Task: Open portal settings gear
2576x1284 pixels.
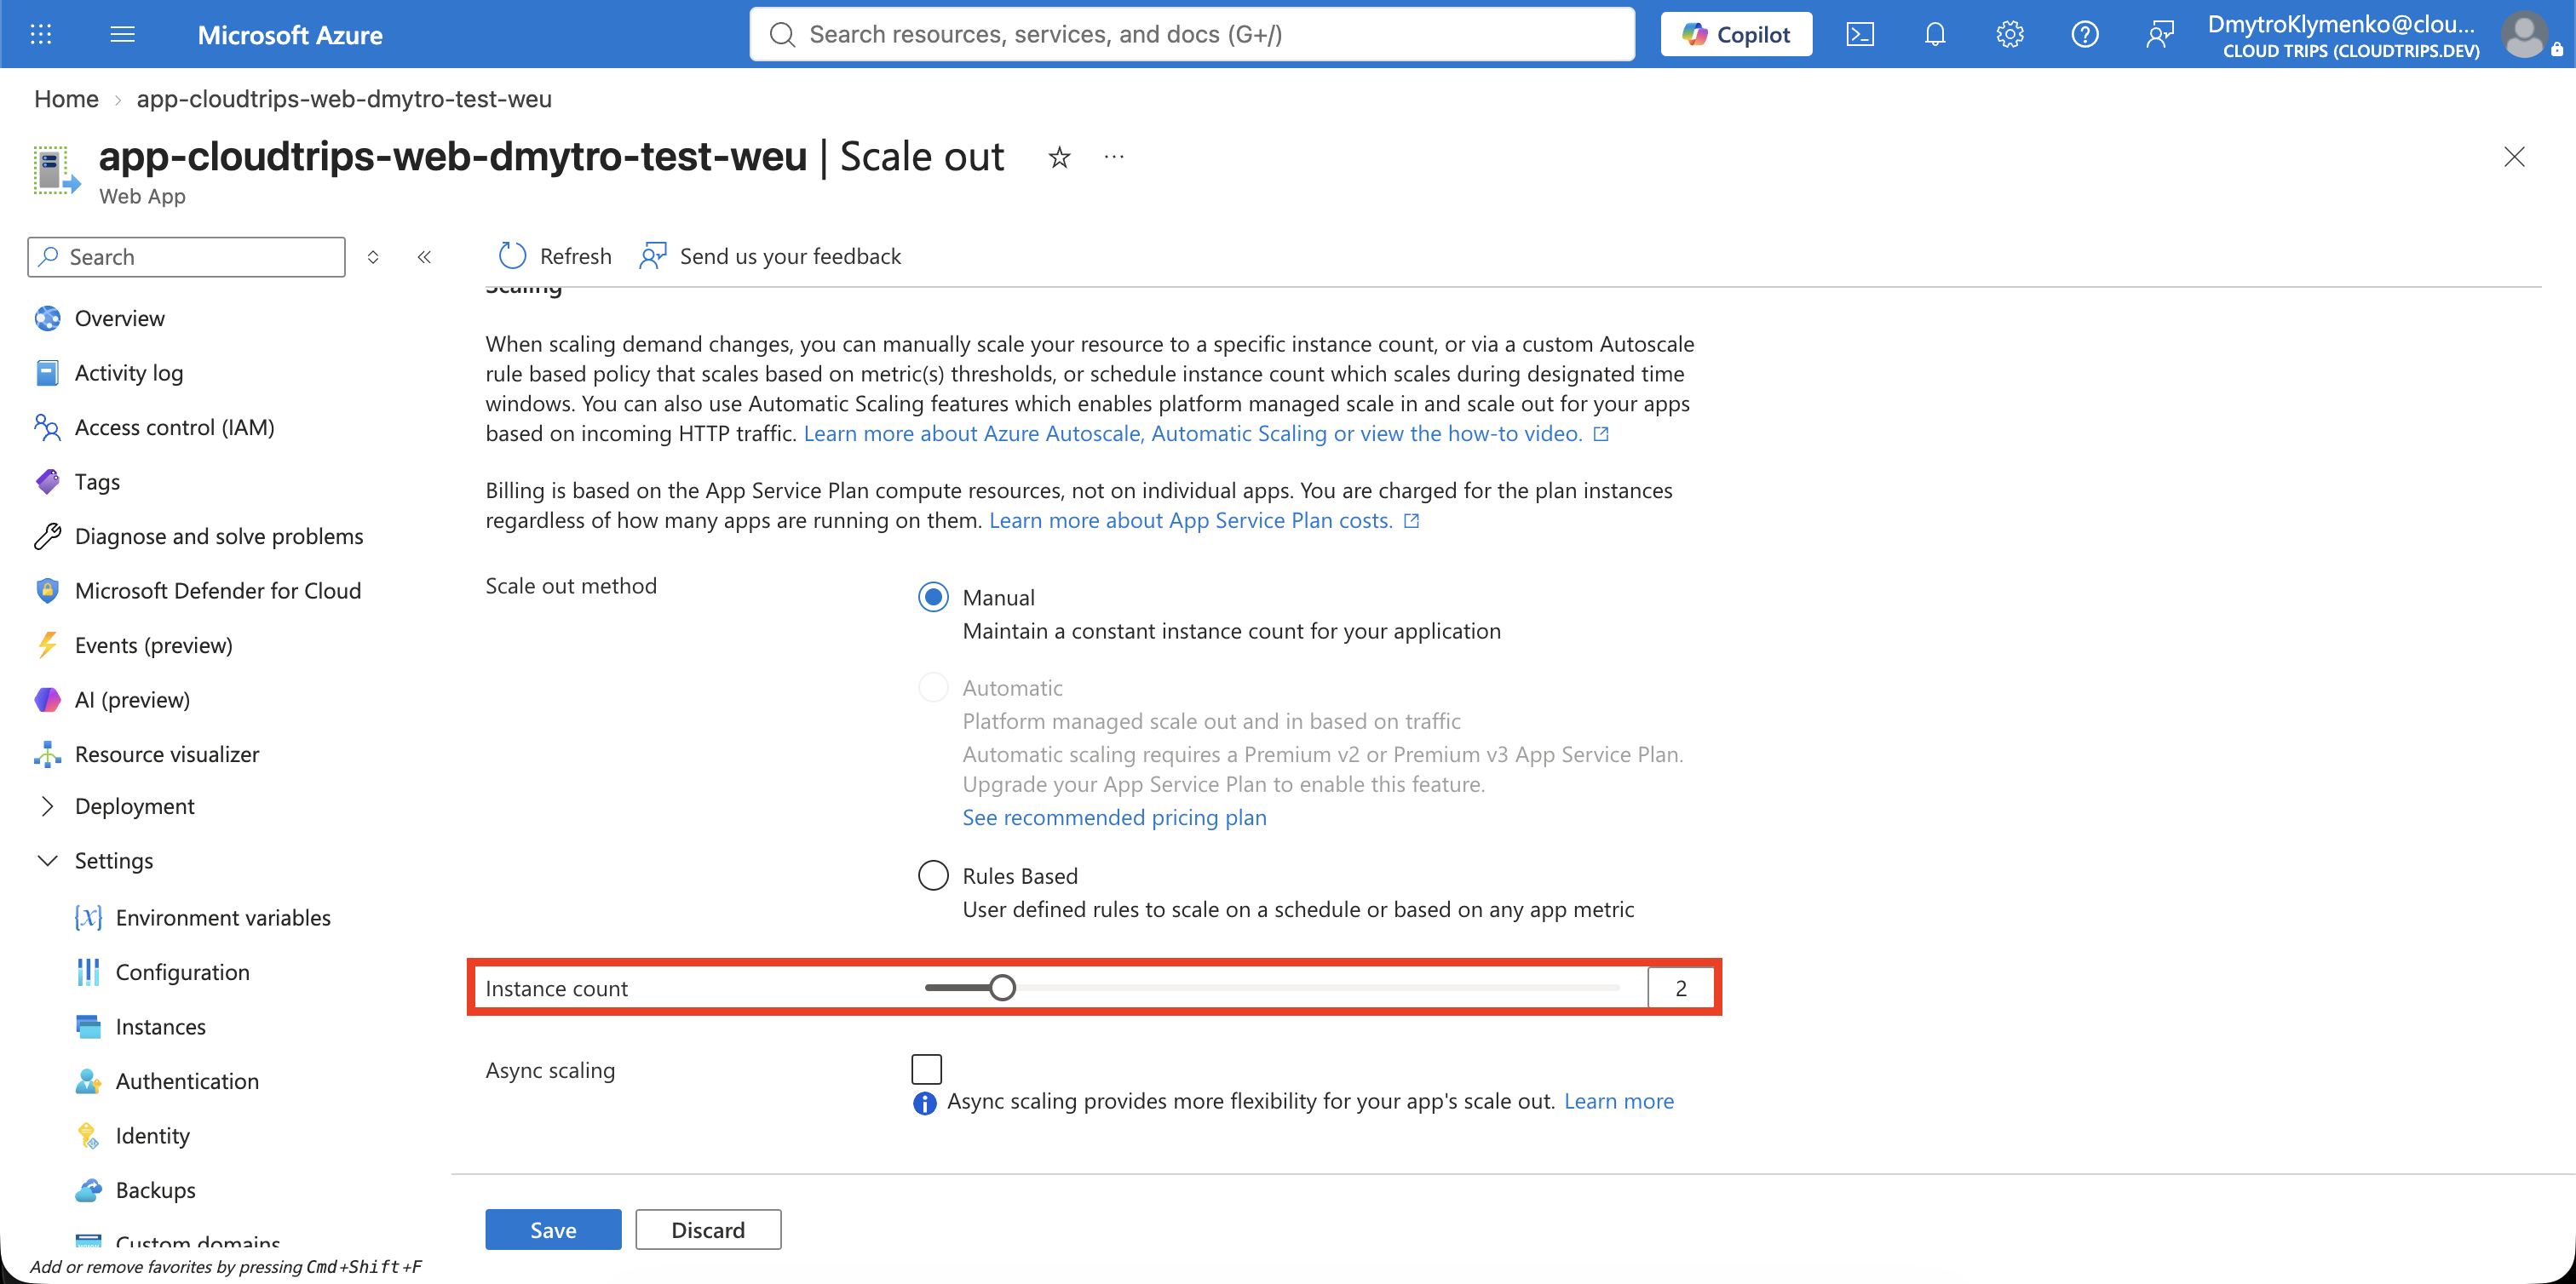Action: 2009,34
